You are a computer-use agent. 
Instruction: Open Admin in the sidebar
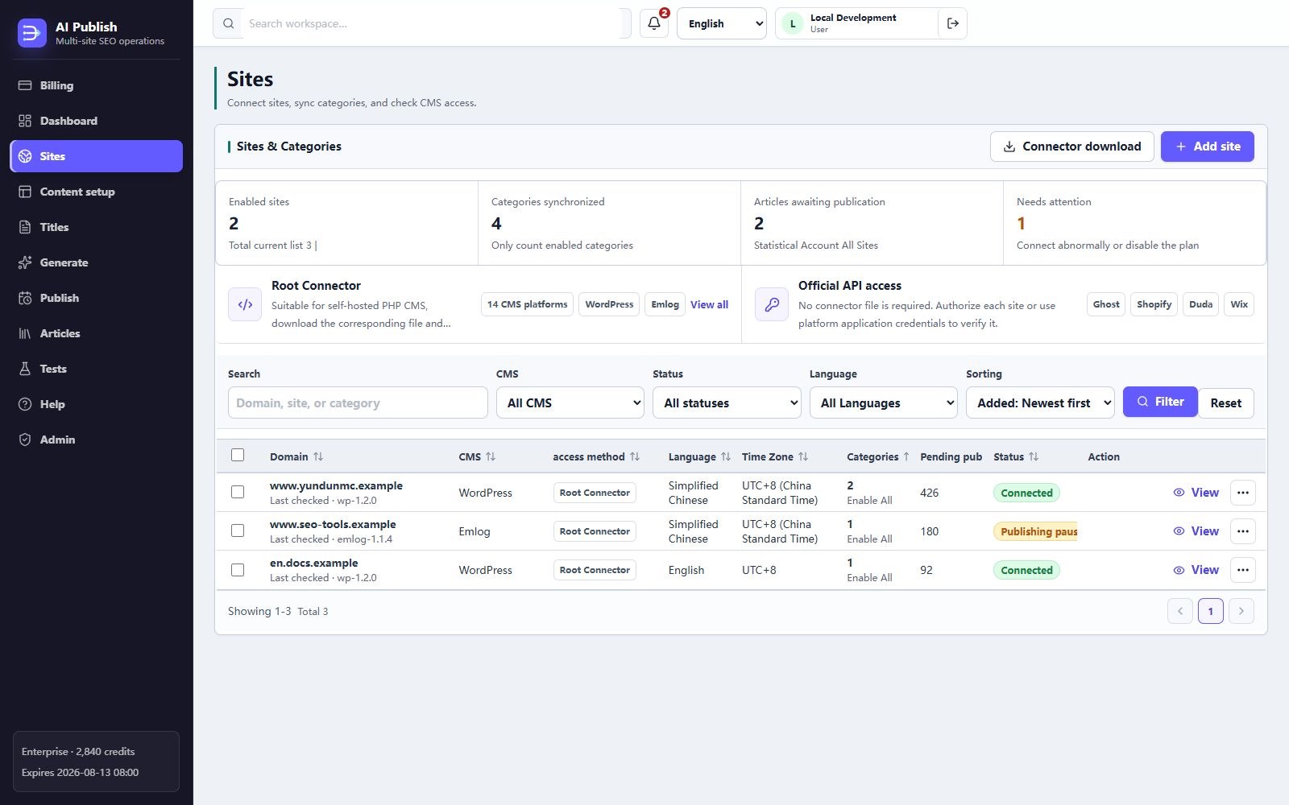96,440
